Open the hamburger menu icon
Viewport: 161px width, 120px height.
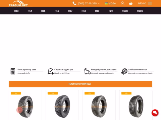[150, 3]
